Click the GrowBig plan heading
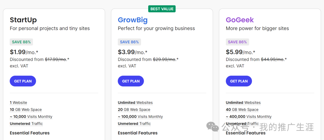This screenshot has width=324, height=140. (x=133, y=20)
